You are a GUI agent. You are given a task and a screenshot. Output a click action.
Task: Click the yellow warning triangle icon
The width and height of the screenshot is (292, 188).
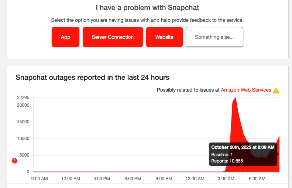pyautogui.click(x=276, y=90)
